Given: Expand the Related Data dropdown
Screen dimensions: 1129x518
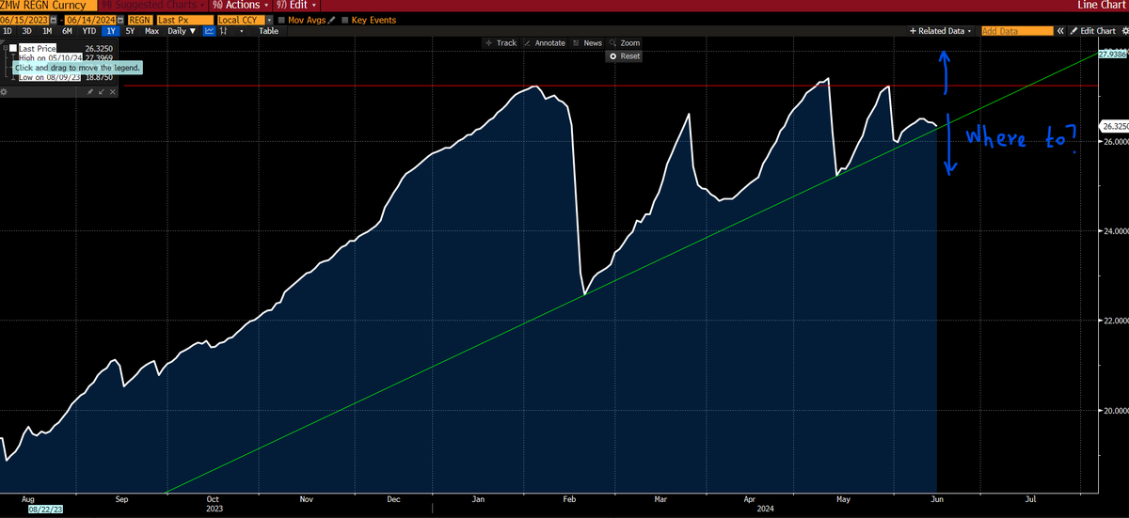Looking at the screenshot, I should click(941, 31).
